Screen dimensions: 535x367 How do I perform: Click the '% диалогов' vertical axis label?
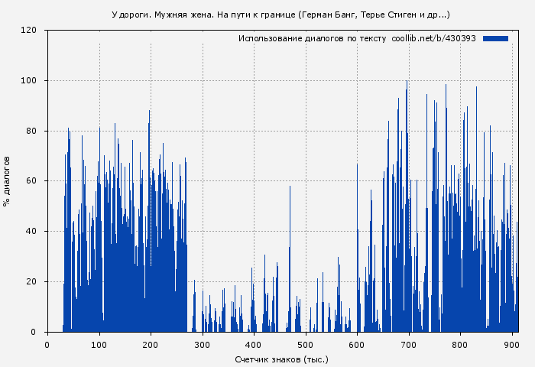coord(7,181)
